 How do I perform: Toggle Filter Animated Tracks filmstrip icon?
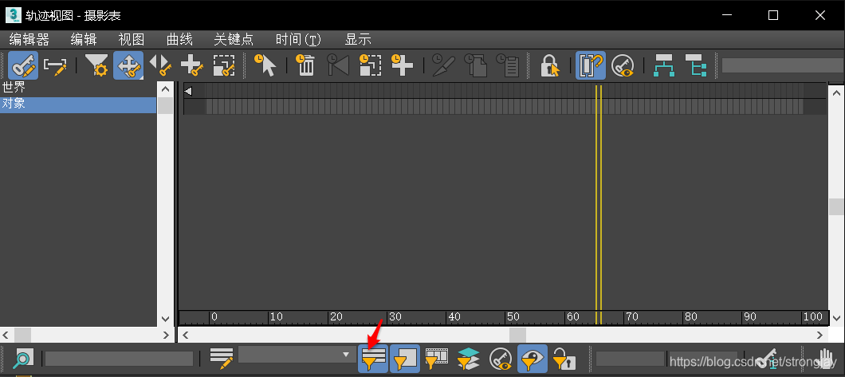(437, 359)
